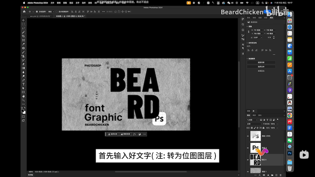Click the create new layer icon
This screenshot has height=177, width=315.
[x=277, y=175]
